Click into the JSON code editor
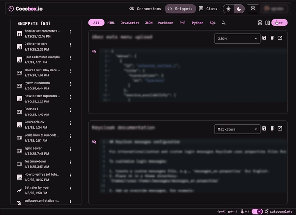This screenshot has width=296, height=215. tap(193, 75)
